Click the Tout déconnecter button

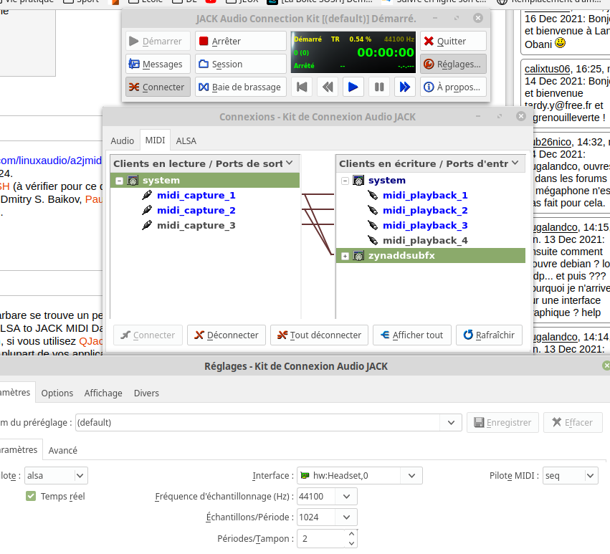(x=319, y=335)
